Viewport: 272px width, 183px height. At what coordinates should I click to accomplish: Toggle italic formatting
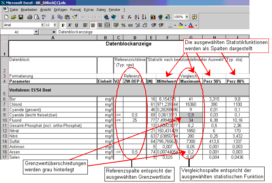point(70,25)
